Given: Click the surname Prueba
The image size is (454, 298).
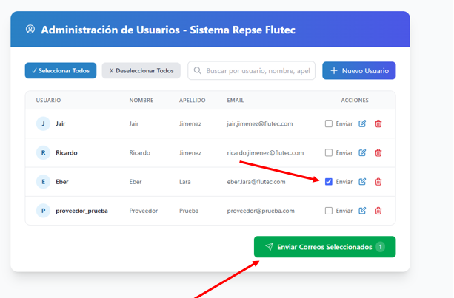Looking at the screenshot, I should pos(189,211).
